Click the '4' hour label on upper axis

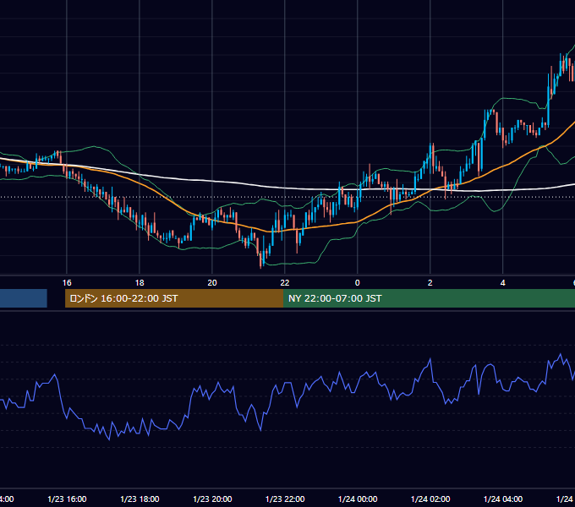point(502,283)
